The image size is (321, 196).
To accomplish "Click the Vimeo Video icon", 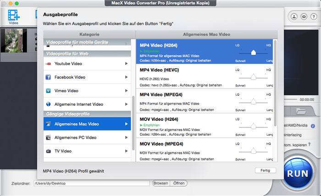I will coord(48,91).
